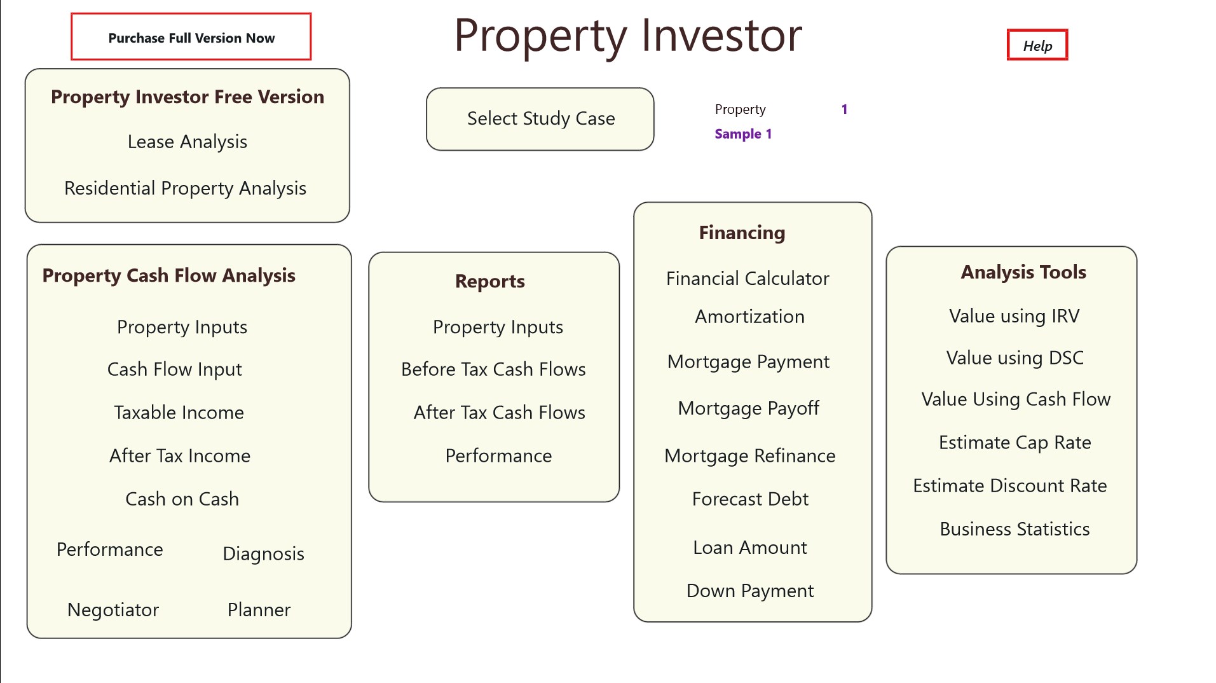Click the Purchase Full Version Now button
This screenshot has height=683, width=1216.
point(191,38)
